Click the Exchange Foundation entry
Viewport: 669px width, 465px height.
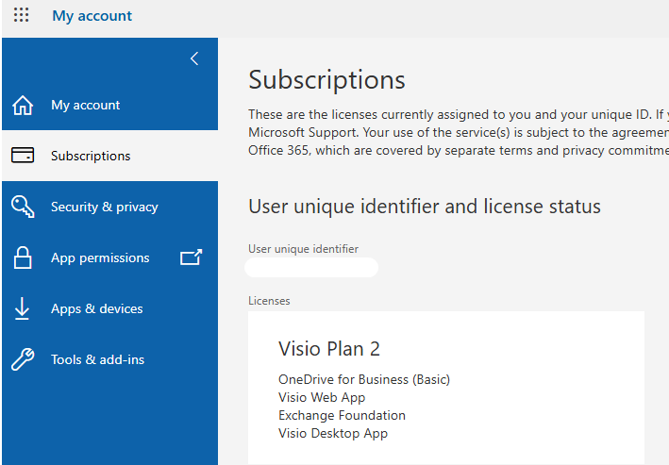342,415
